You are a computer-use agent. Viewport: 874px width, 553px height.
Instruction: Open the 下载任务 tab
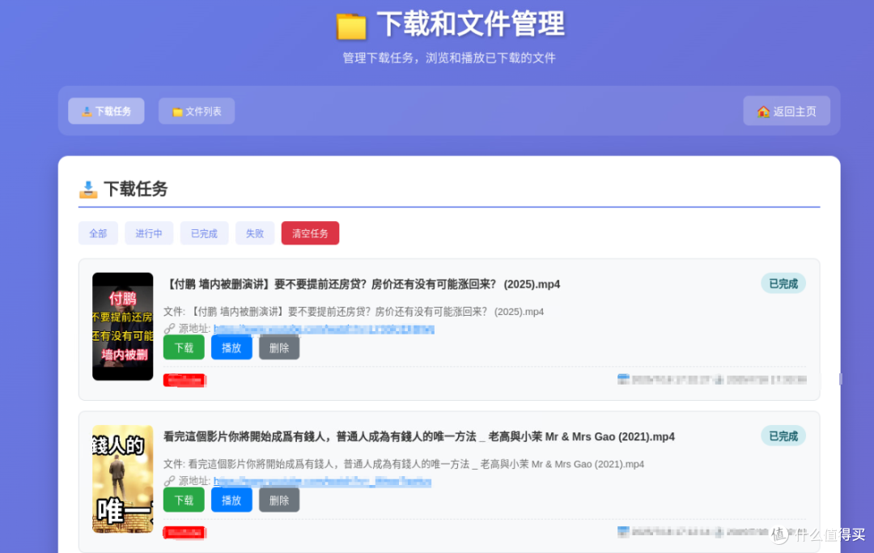106,111
